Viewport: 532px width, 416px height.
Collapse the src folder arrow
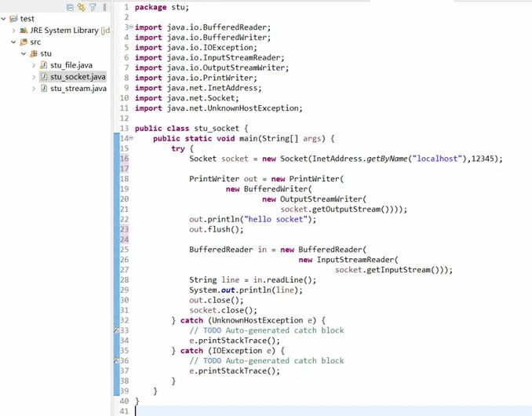[13, 42]
